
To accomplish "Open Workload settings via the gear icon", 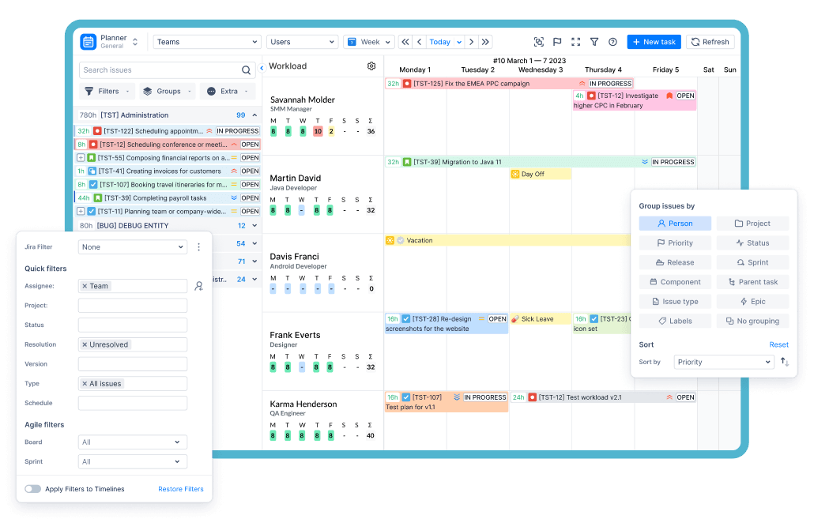I will pos(371,66).
